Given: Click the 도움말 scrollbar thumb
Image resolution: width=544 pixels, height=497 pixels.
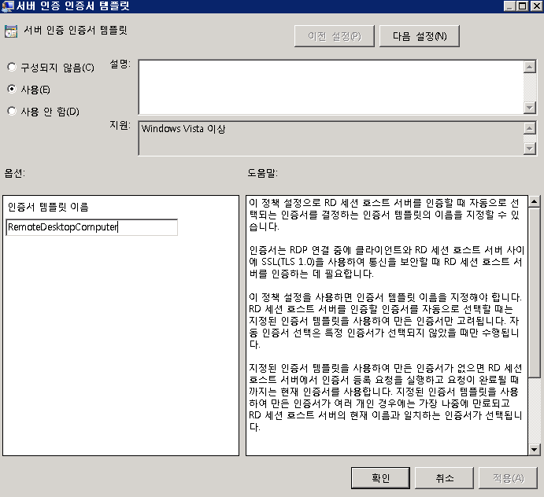Looking at the screenshot, I should tap(535, 292).
